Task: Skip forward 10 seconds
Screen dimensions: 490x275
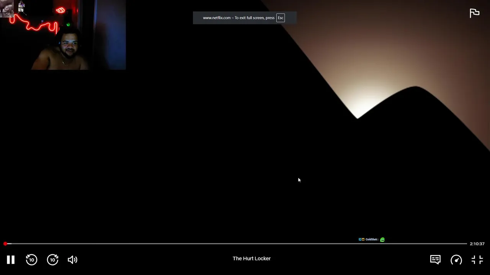Action: coord(52,260)
